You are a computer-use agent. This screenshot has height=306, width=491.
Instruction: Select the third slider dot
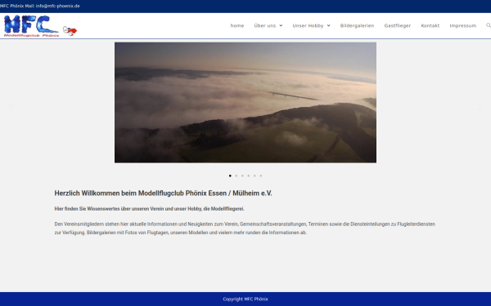pyautogui.click(x=242, y=175)
